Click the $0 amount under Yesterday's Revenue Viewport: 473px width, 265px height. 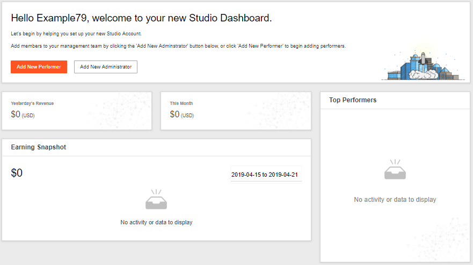[16, 114]
